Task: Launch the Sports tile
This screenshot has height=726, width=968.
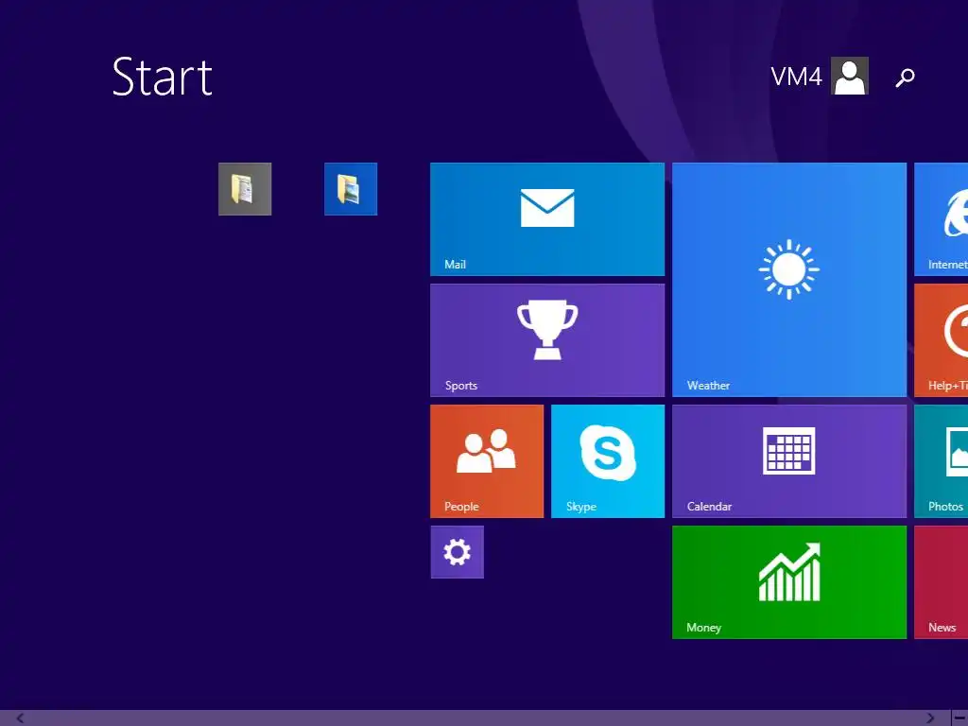Action: pyautogui.click(x=547, y=340)
